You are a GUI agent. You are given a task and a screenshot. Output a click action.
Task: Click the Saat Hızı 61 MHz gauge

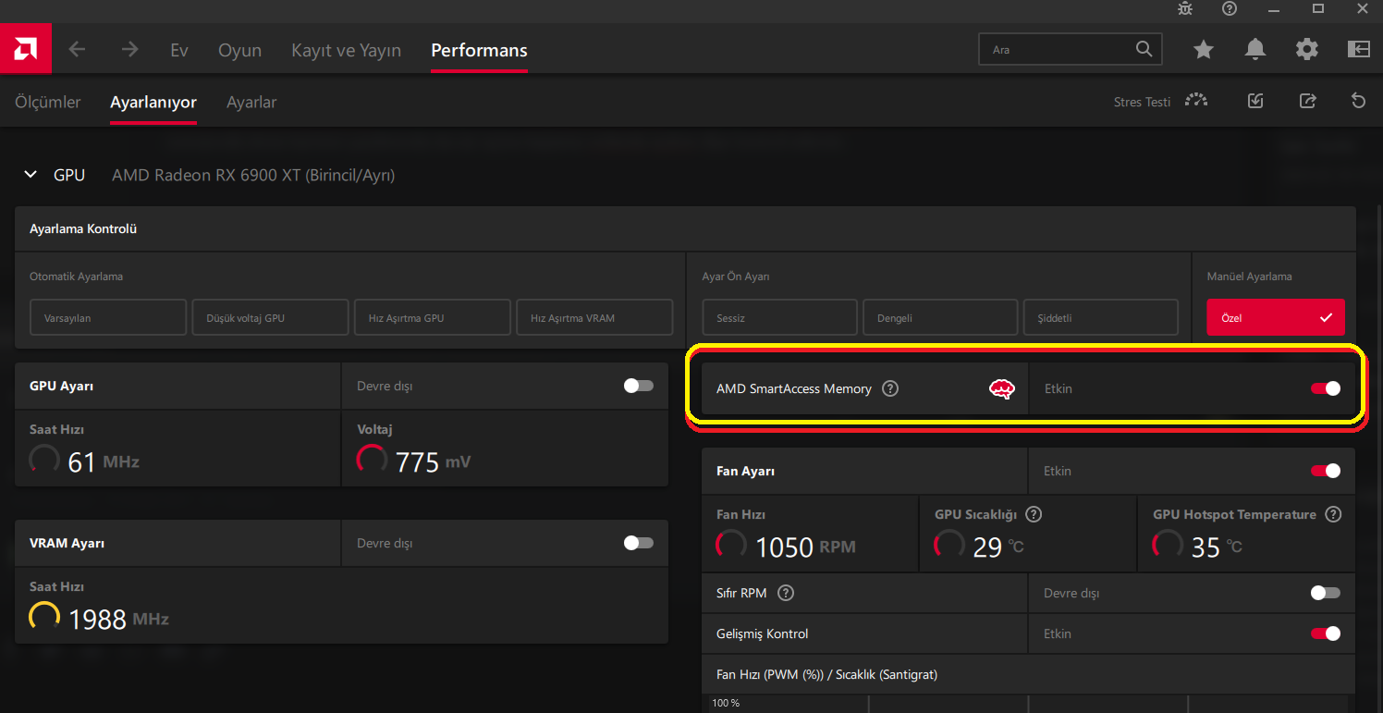(x=45, y=460)
